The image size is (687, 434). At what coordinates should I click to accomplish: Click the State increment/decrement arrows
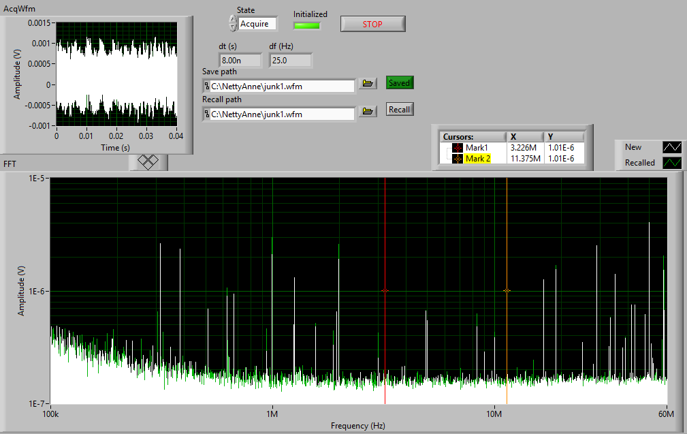234,24
